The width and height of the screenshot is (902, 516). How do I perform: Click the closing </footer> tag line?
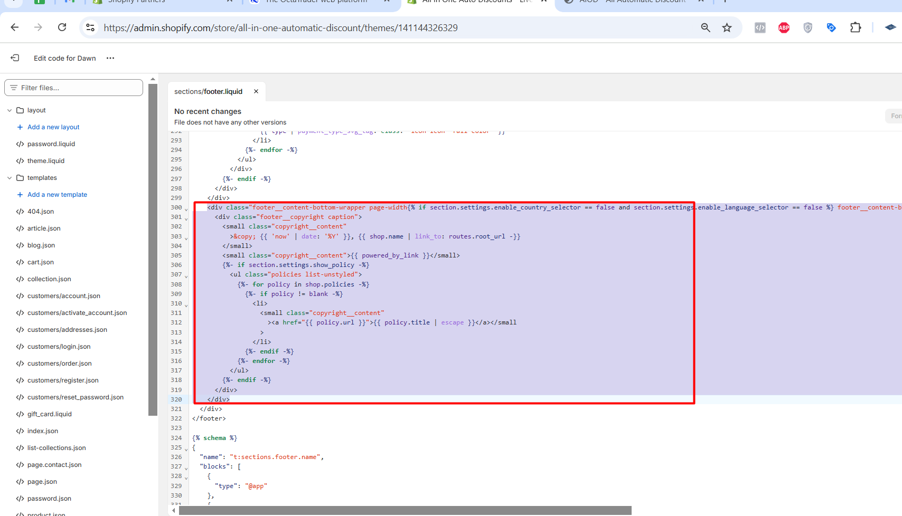tap(209, 418)
